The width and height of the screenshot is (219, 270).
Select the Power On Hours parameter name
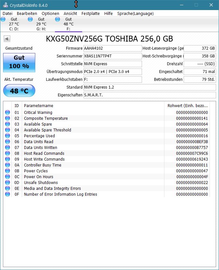[39, 177]
